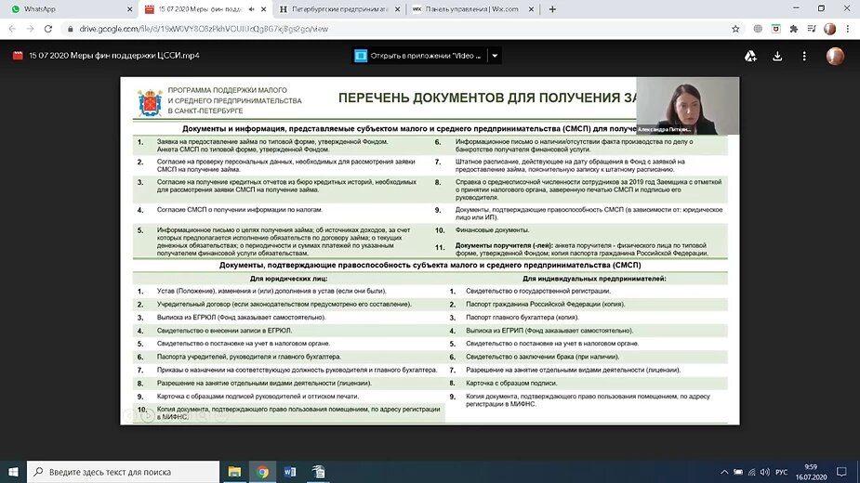Click the green shield extension icon
This screenshot has height=483, width=860.
775,29
